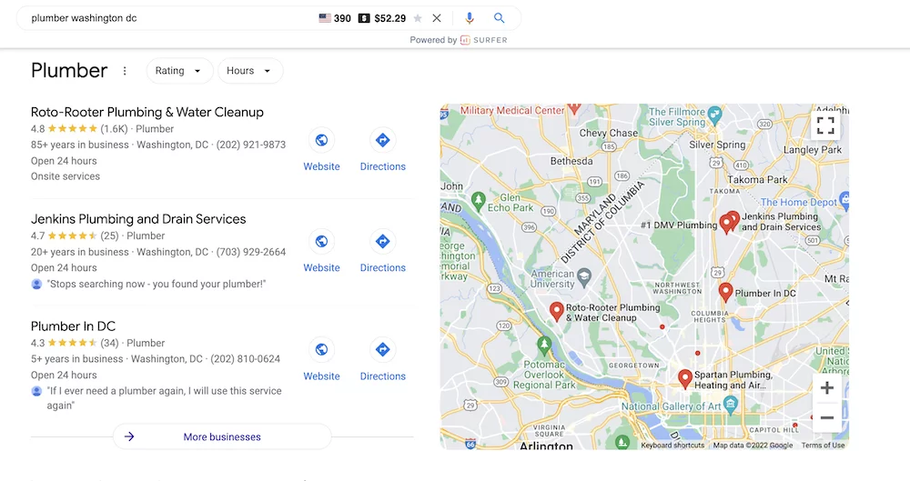Zoom in on the map

point(827,388)
